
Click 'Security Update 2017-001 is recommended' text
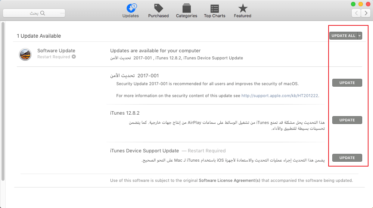[x=208, y=84]
